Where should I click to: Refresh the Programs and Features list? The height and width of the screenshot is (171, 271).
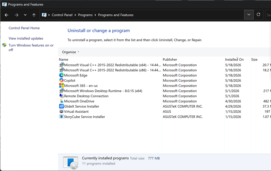[258, 15]
